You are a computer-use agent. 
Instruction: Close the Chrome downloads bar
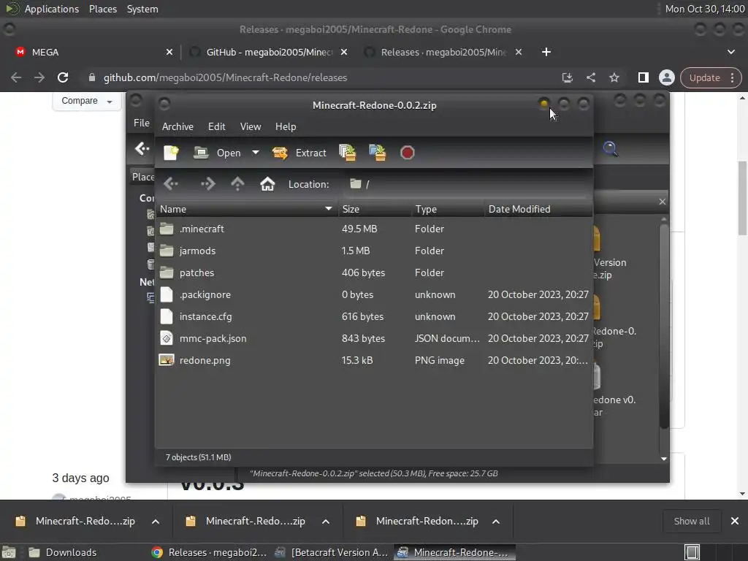735,522
